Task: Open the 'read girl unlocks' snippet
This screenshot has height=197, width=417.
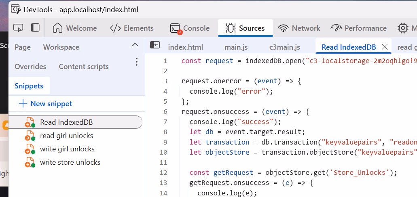Action: point(66,136)
